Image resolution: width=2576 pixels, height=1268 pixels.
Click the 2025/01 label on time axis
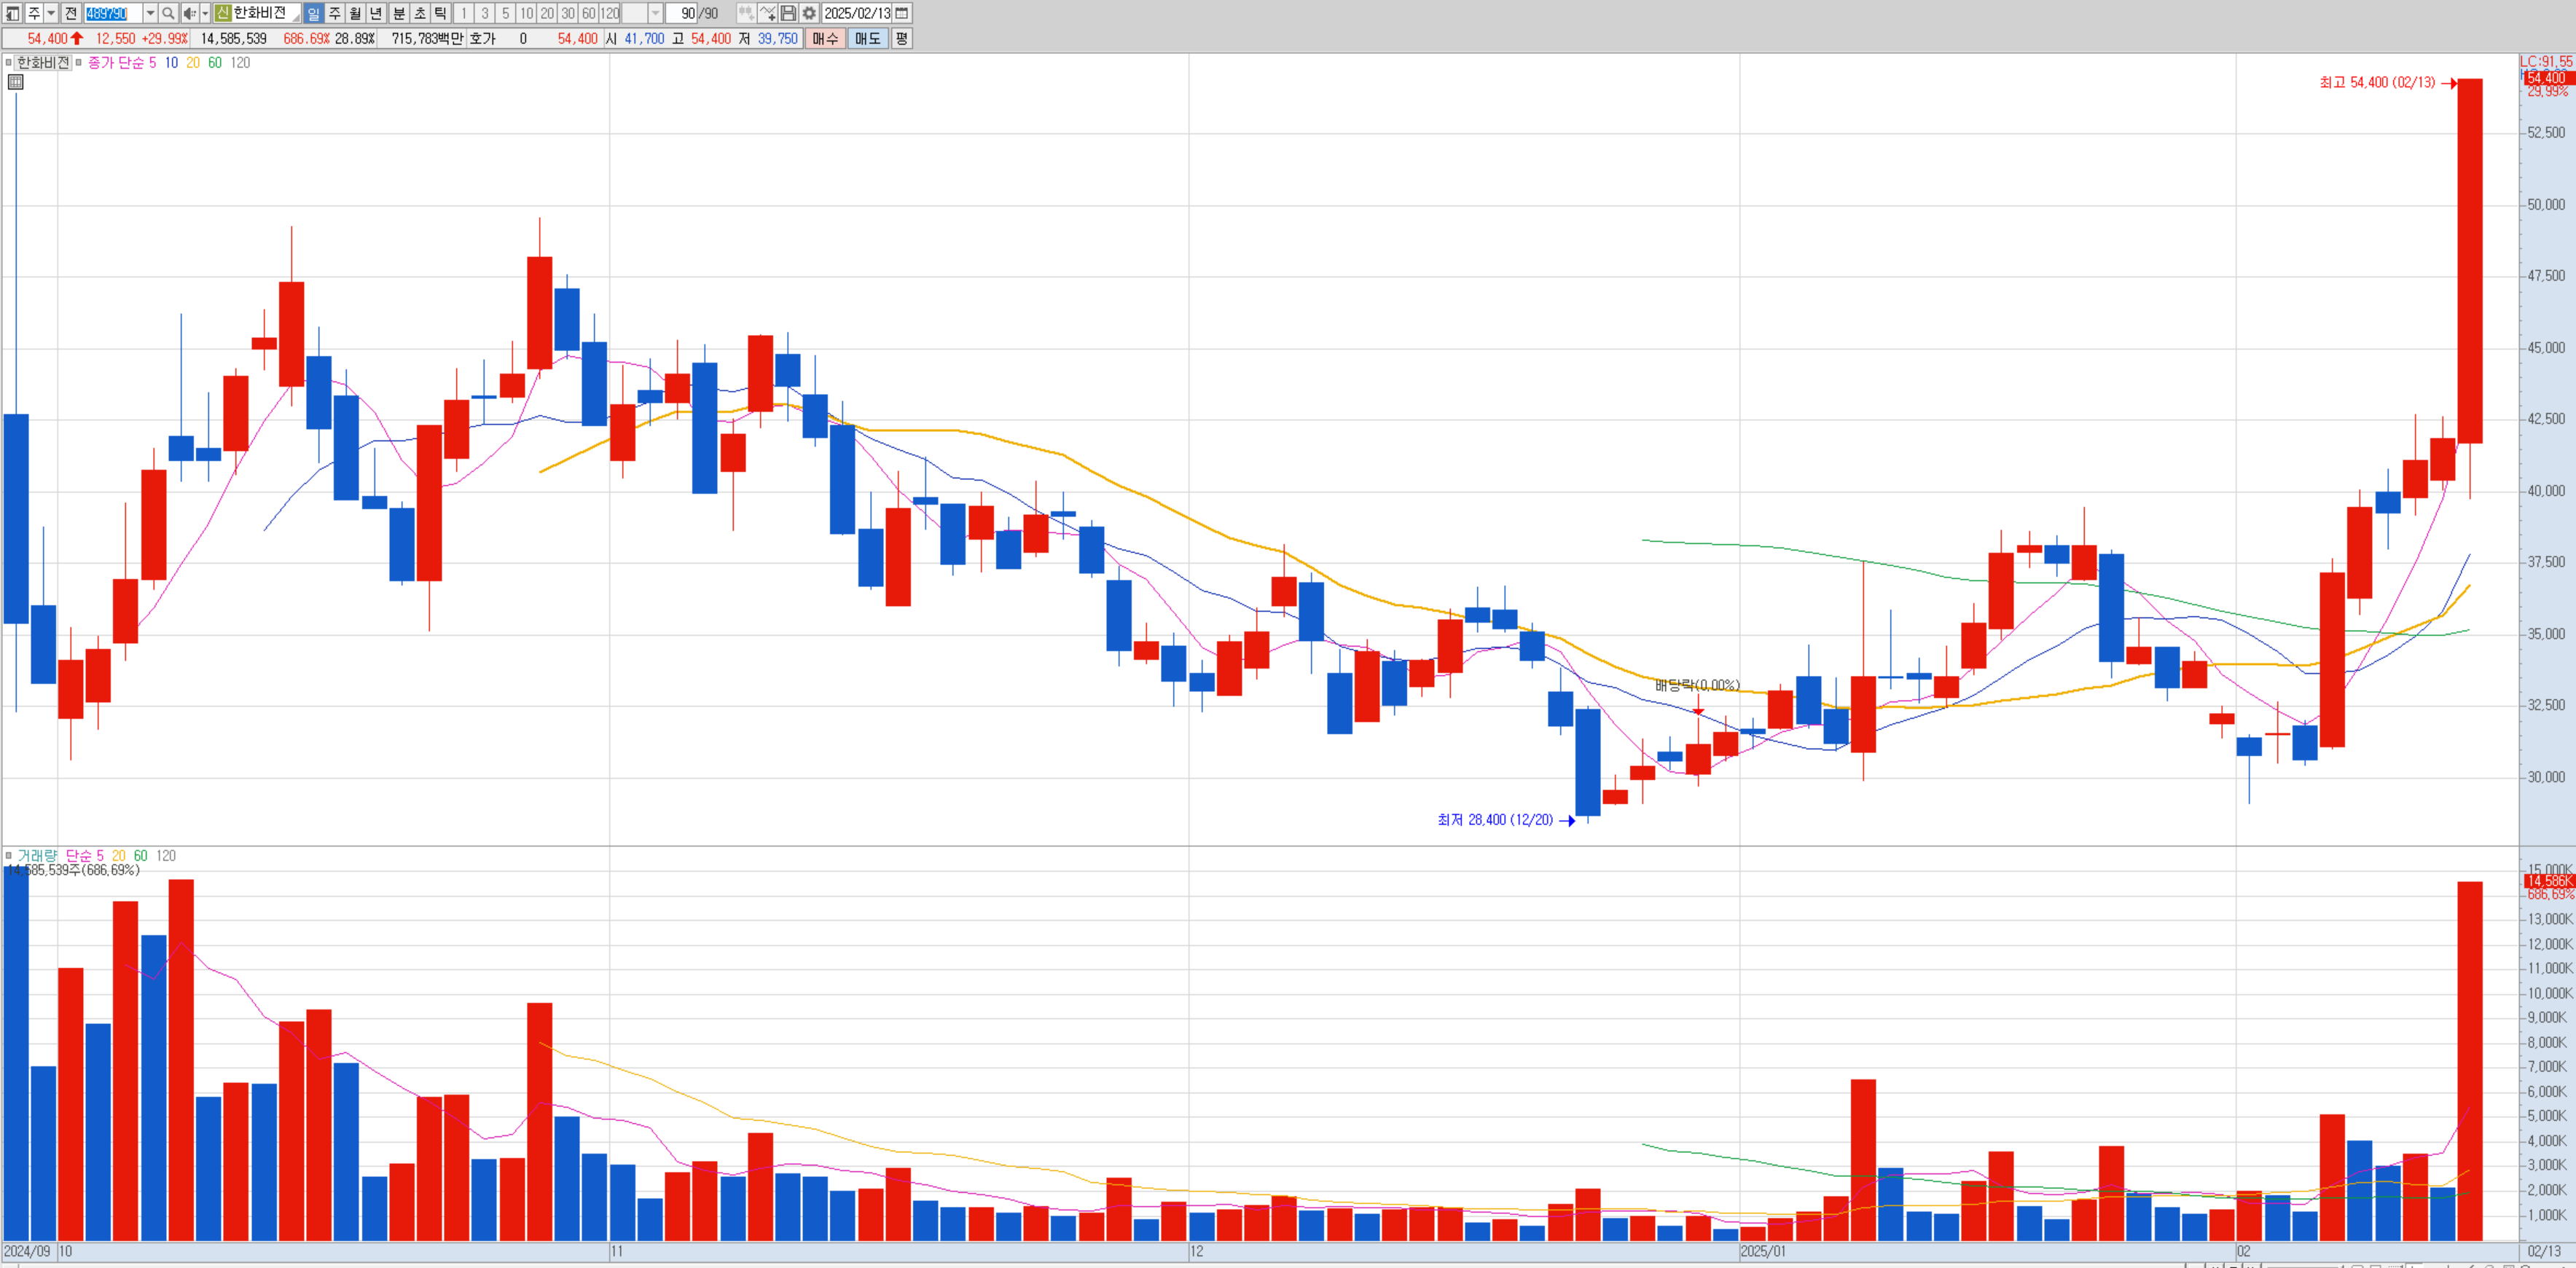point(1763,1251)
